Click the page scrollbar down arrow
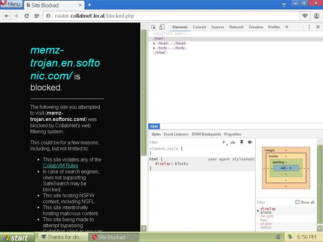Viewport: 323px width, 242px height. [144, 228]
